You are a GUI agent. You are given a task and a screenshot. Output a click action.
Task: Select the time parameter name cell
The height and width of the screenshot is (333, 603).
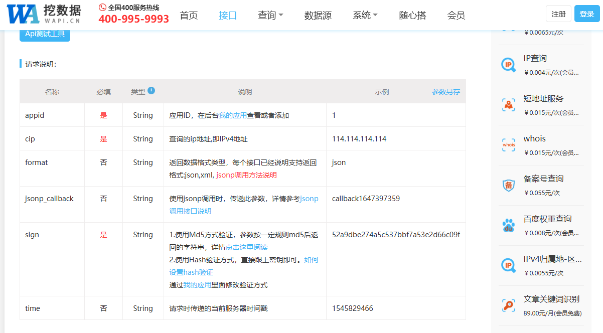click(52, 308)
